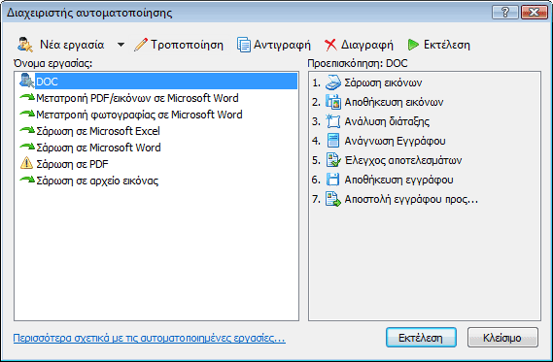Viewport: 553px width, 362px height.
Task: Click arrow icon of Σάρωση σε αρχείο εικόνας
Action: [27, 180]
